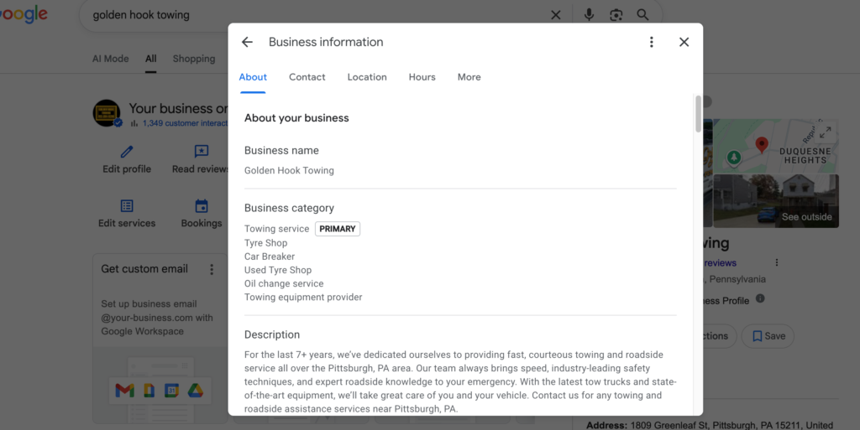Image resolution: width=860 pixels, height=430 pixels.
Task: Open the Hours tab
Action: (422, 77)
